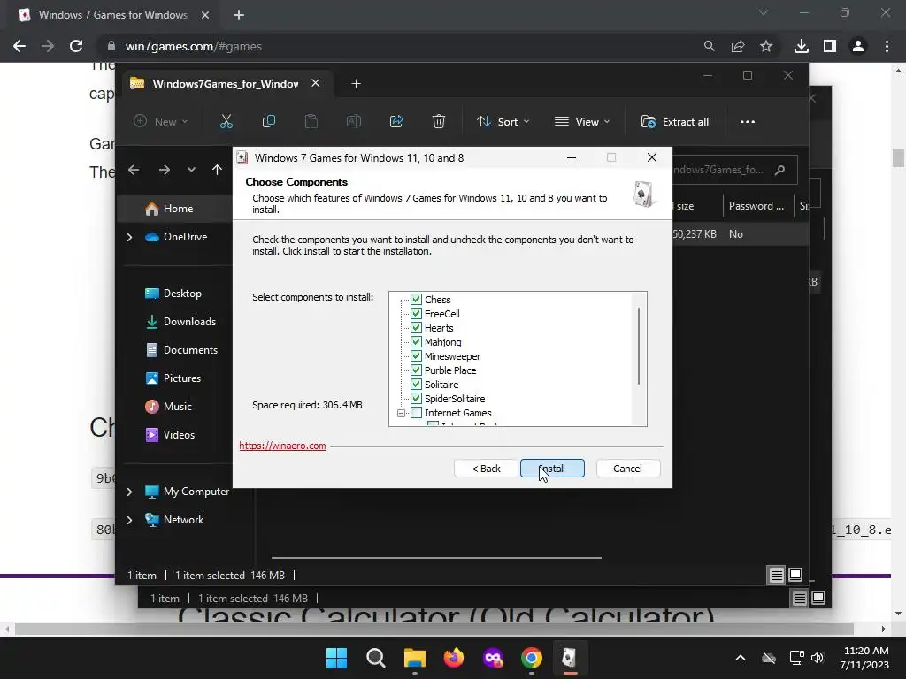Go forward in File Explorer navigation
906x679 pixels.
click(x=164, y=170)
